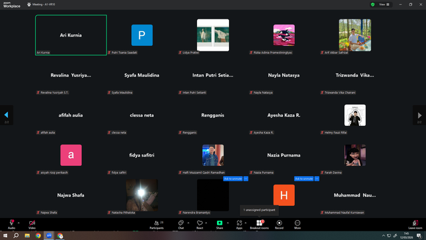Image resolution: width=426 pixels, height=240 pixels.
Task: Click Arif Akbar Safrizal's profile photo
Action: (355, 35)
